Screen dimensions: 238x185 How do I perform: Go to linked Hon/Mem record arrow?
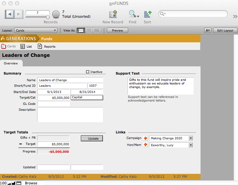coord(145,145)
